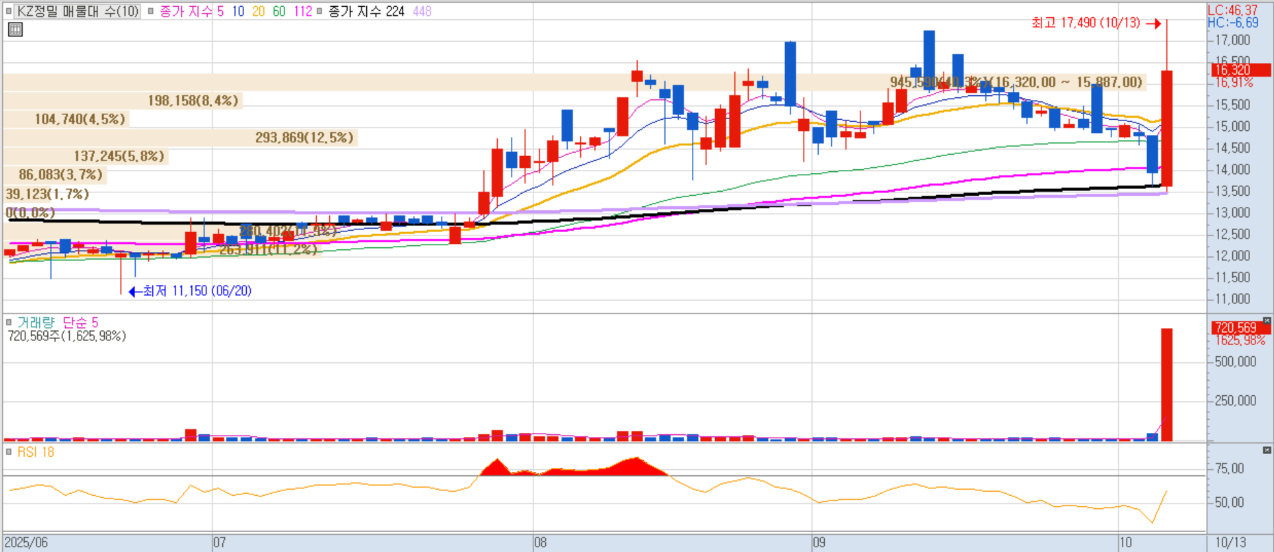Click the 75,00 RSI axis label
Image resolution: width=1274 pixels, height=552 pixels.
point(1229,468)
